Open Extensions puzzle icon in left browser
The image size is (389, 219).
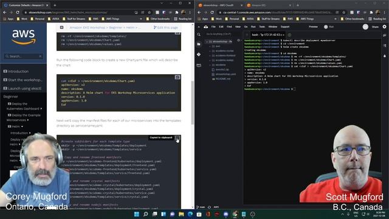pyautogui.click(x=177, y=12)
